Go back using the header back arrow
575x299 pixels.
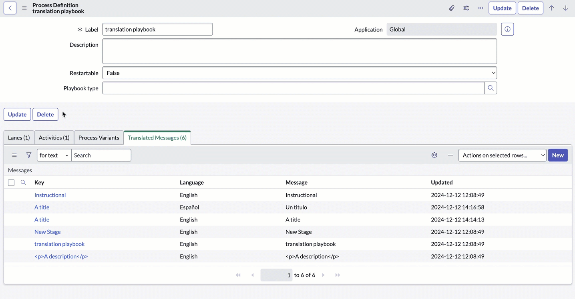click(10, 8)
